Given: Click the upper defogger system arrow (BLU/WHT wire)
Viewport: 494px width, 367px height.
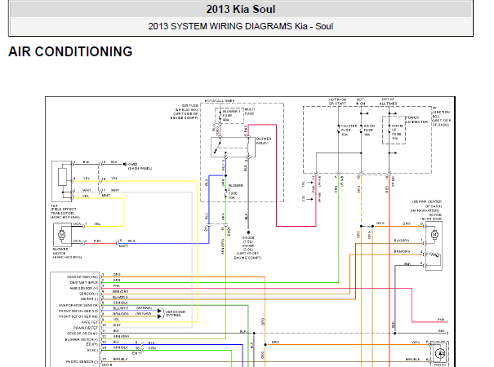Looking at the screenshot, I should (x=159, y=311).
